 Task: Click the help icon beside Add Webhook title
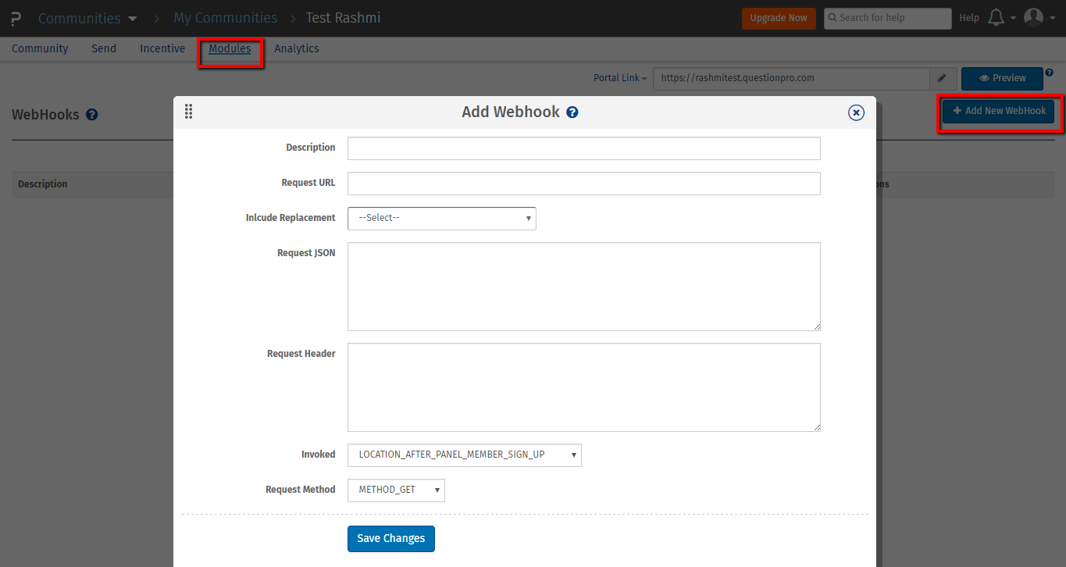point(572,112)
